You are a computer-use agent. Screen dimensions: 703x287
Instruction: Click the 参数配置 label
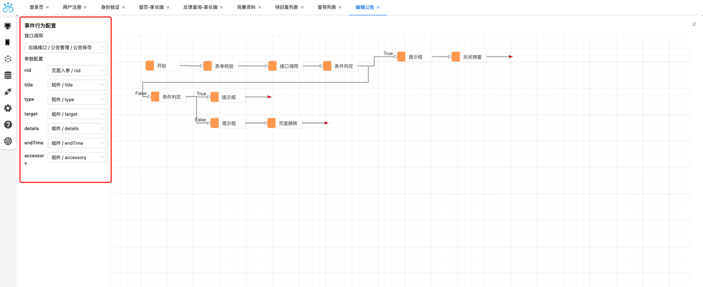(x=34, y=59)
